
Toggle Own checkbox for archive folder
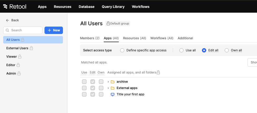101,82
